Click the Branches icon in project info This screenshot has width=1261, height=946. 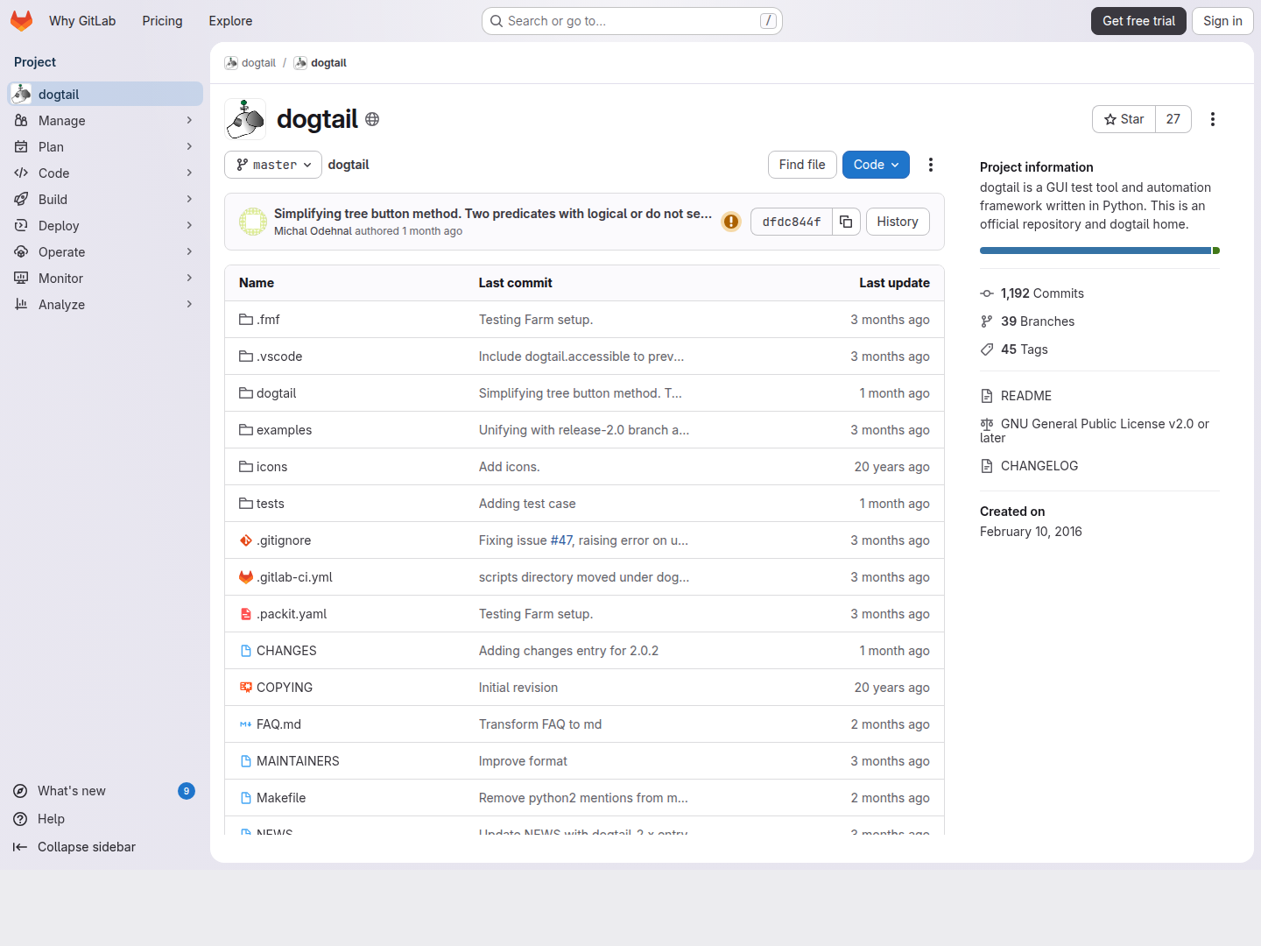(x=987, y=321)
